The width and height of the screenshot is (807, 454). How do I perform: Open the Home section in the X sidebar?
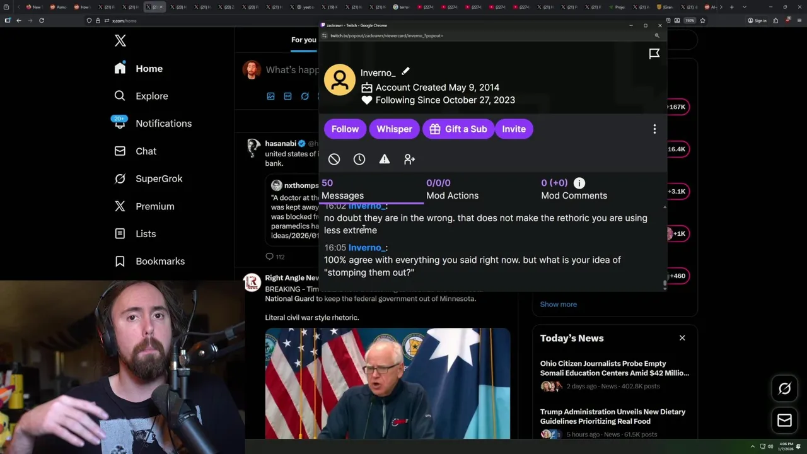[139, 69]
